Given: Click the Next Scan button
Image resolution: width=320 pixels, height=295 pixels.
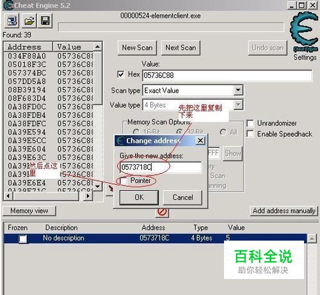Looking at the screenshot, I should click(x=180, y=48).
